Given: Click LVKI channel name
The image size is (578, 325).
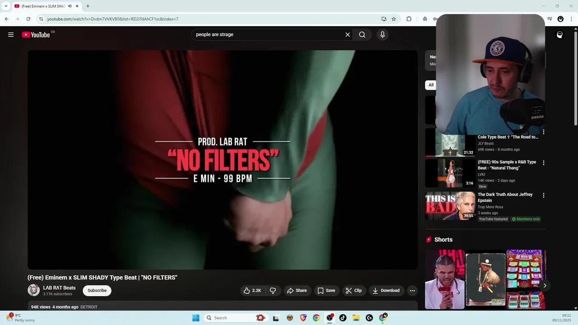Looking at the screenshot, I should tap(481, 174).
